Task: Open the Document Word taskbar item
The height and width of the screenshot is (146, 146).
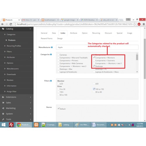Action: [98, 125]
